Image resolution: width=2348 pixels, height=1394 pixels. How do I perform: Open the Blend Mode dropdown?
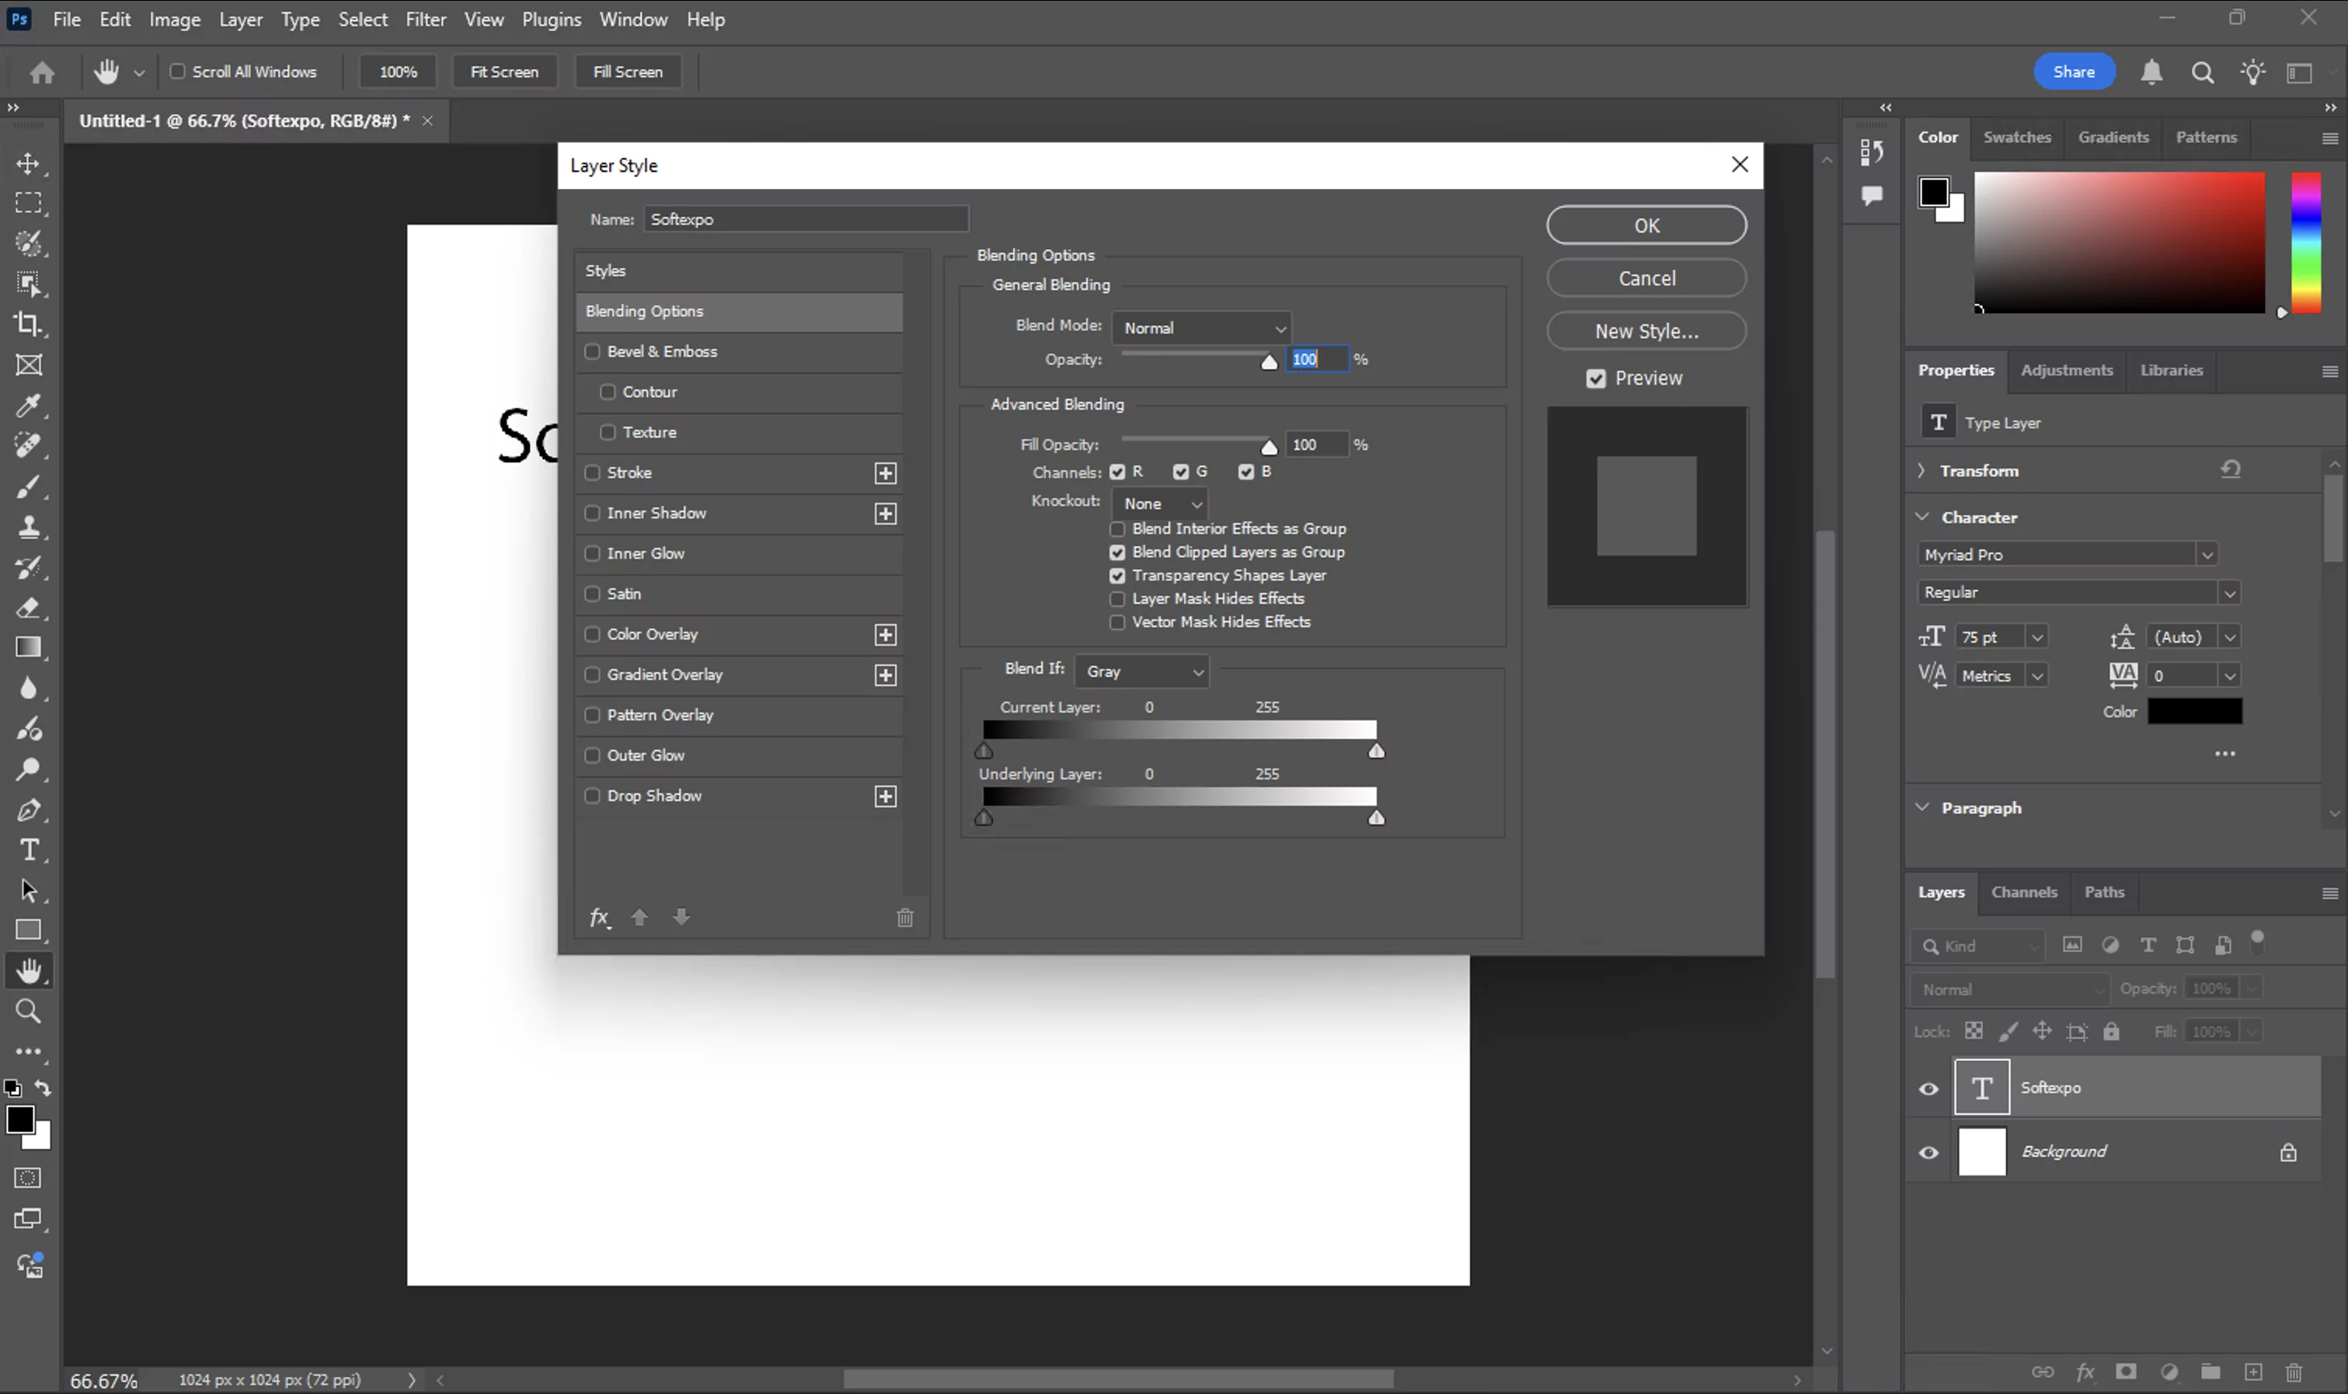click(1202, 327)
